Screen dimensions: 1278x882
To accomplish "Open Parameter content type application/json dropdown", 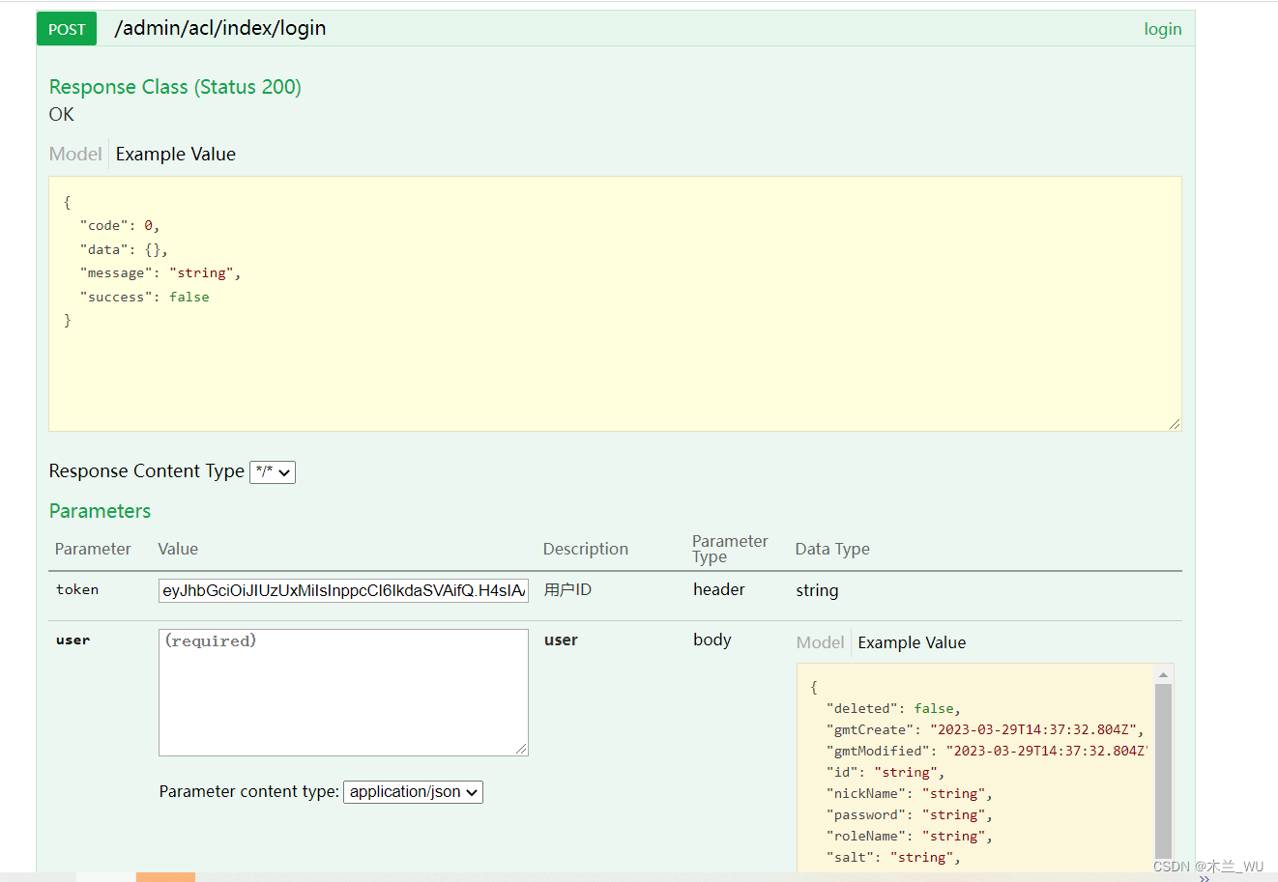I will (x=413, y=792).
